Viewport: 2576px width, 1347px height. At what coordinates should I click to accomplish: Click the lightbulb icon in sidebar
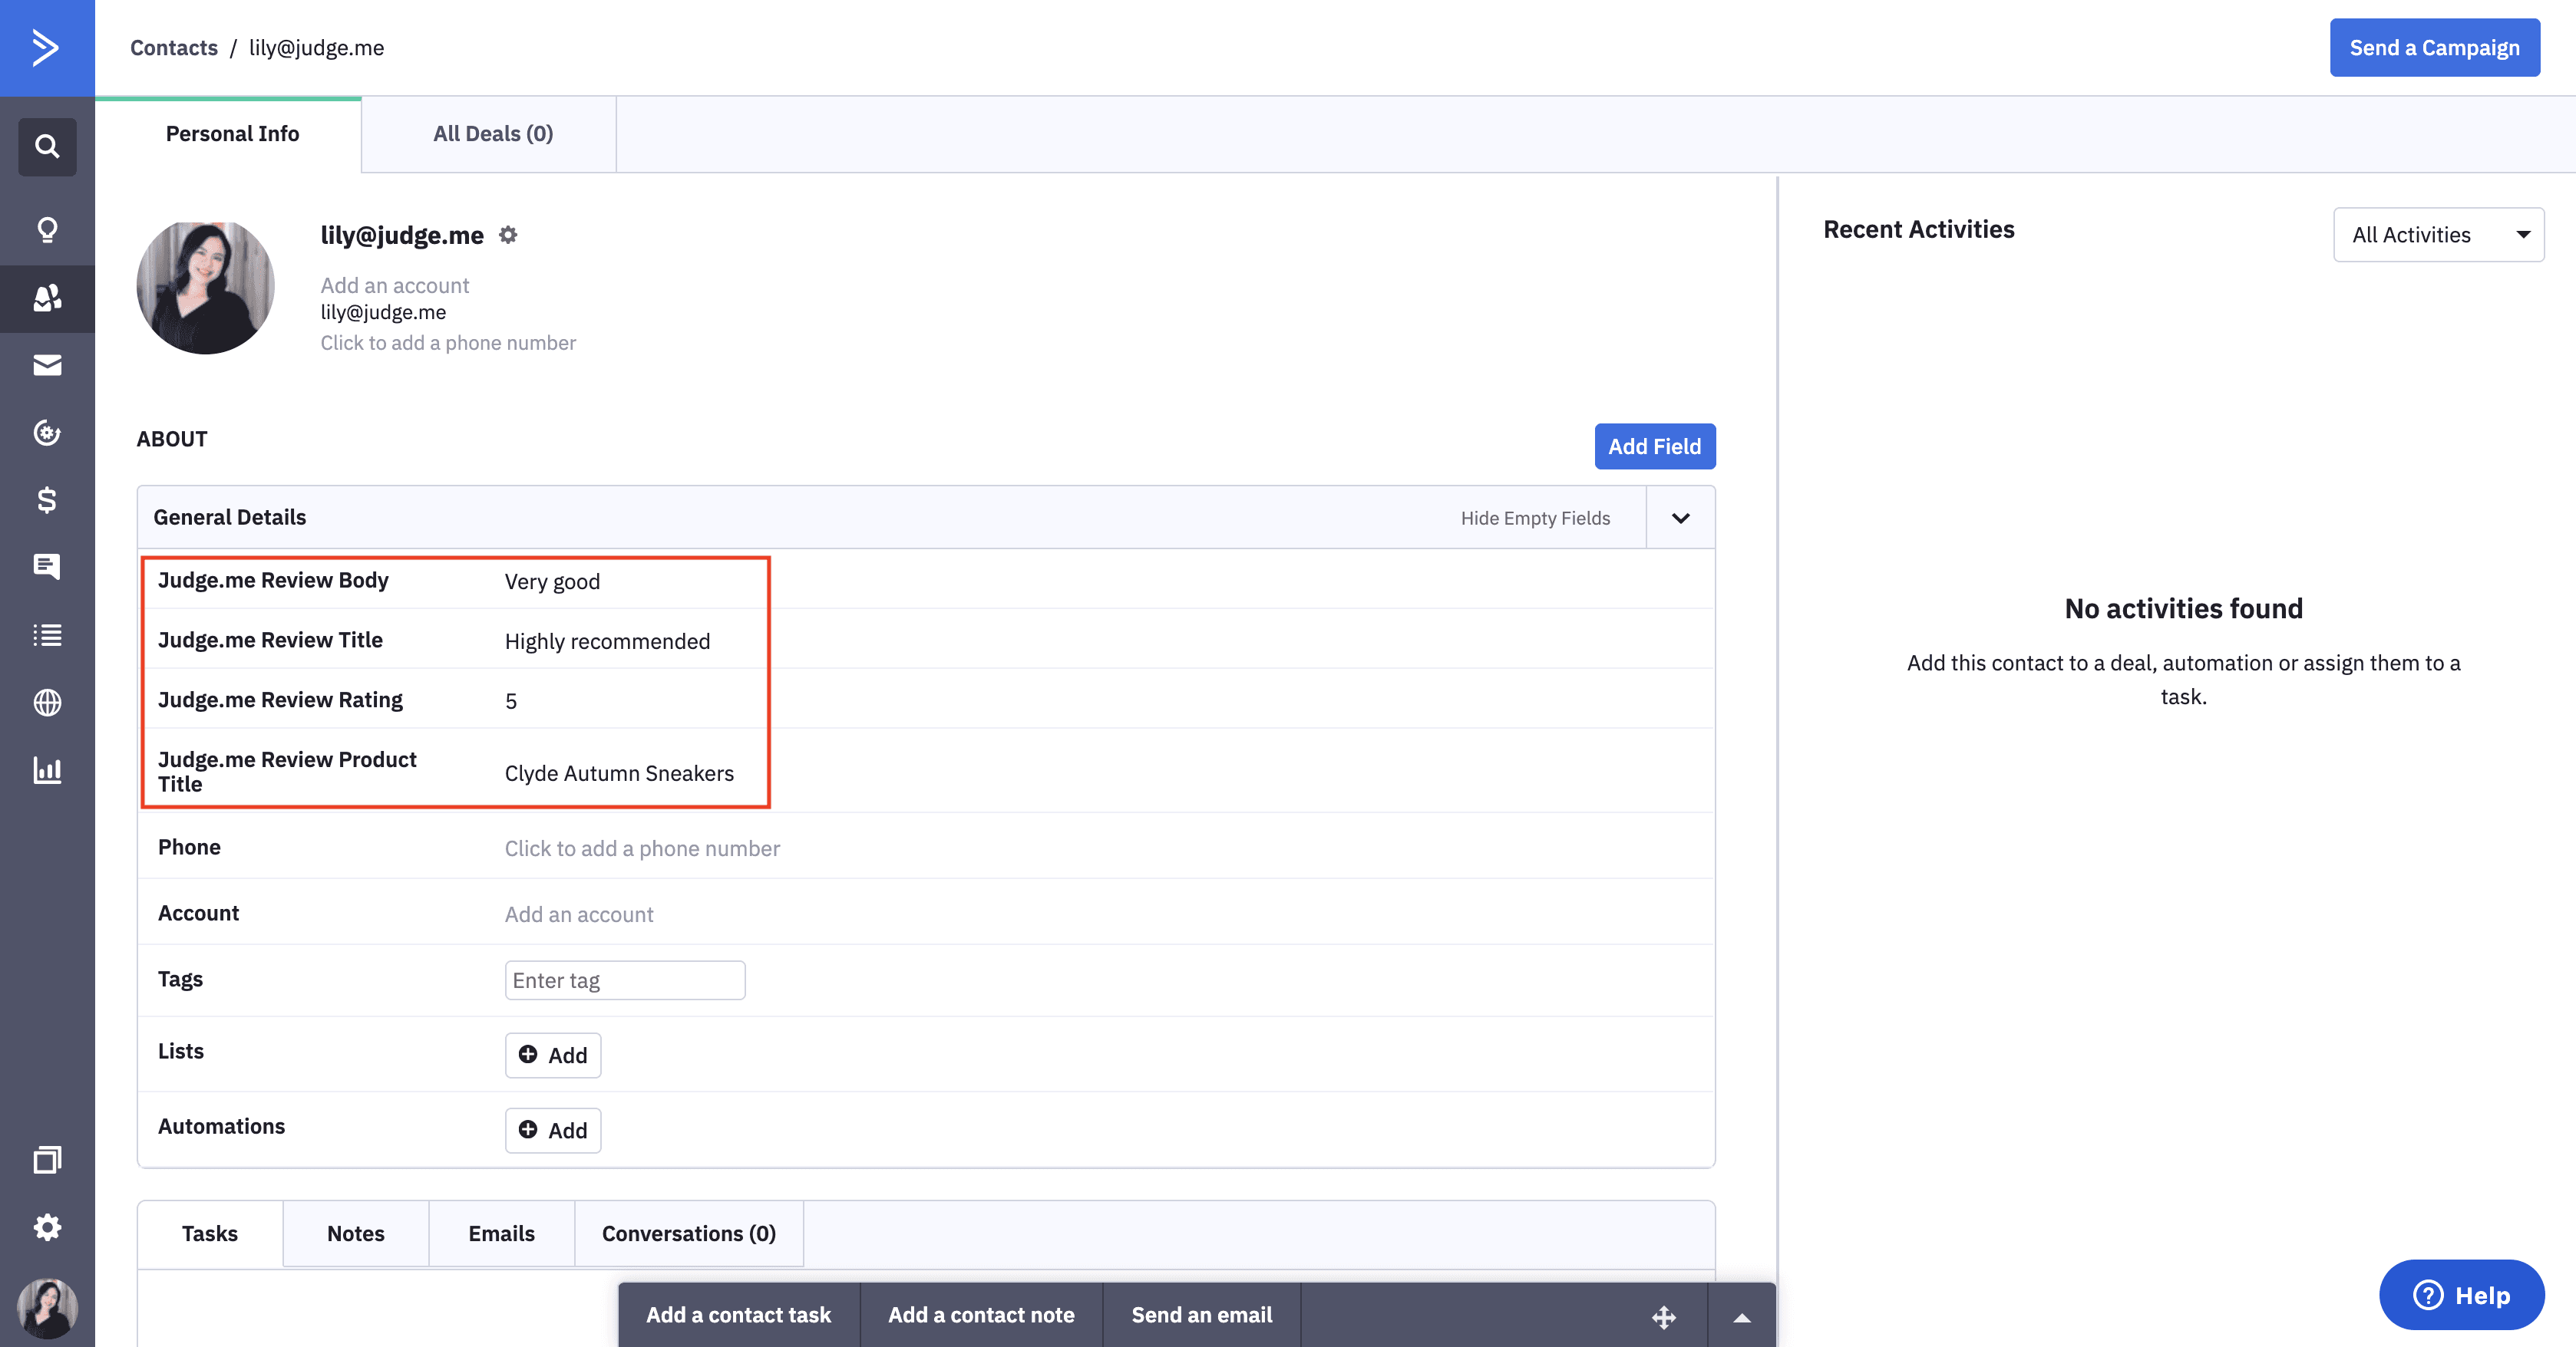47,230
